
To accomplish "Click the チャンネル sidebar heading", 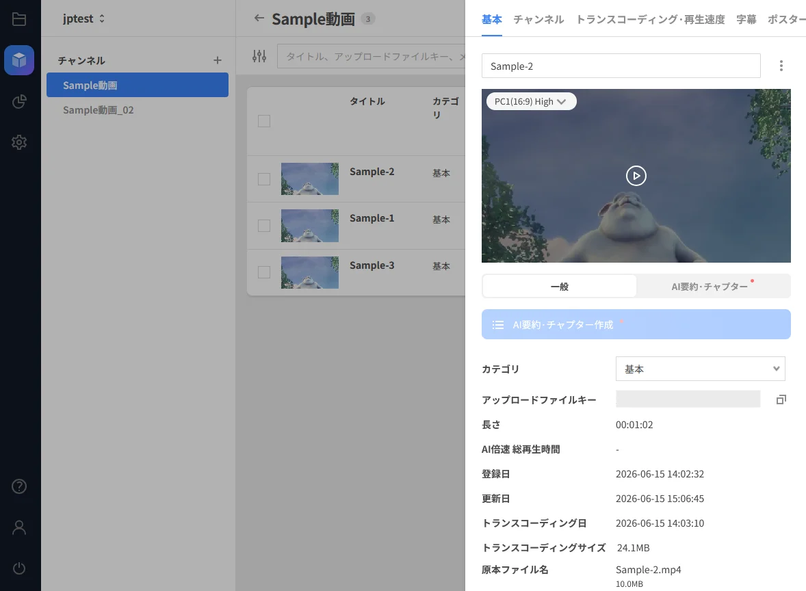I will (x=81, y=61).
